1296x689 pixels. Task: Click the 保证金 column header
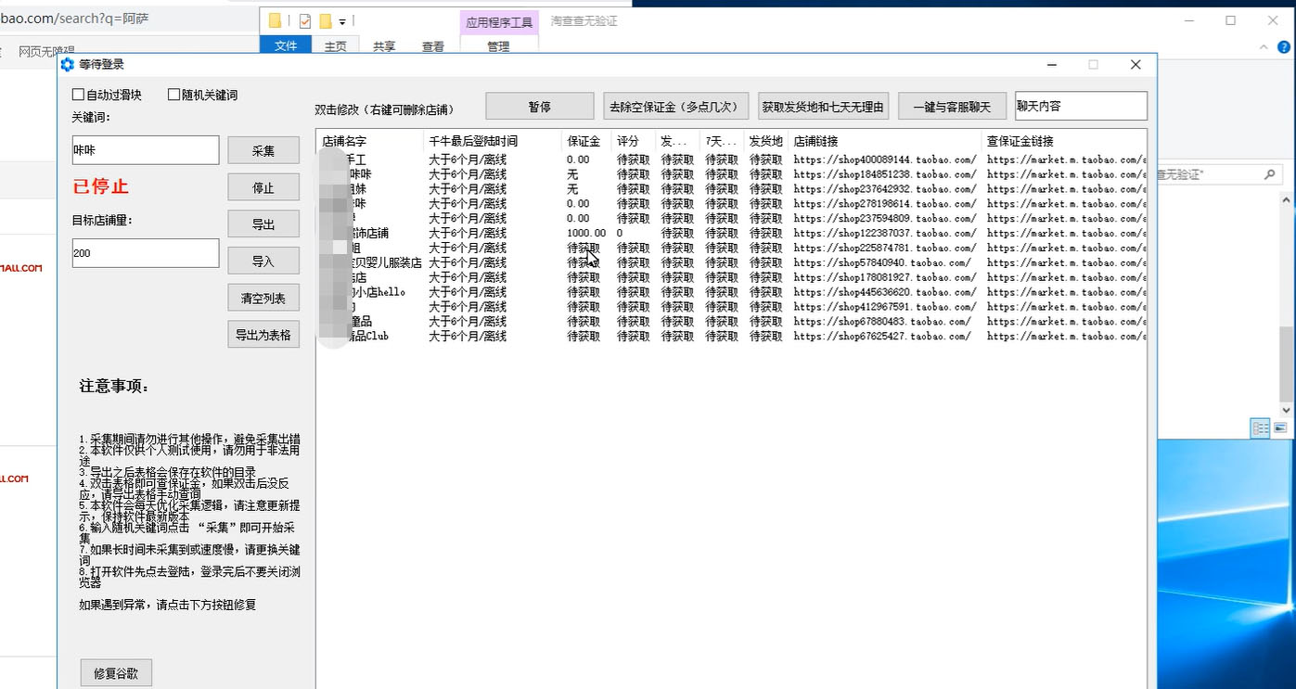[584, 141]
